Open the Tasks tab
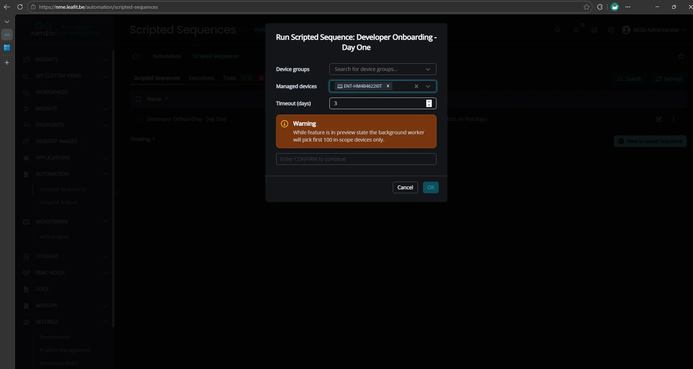The height and width of the screenshot is (369, 693). click(x=229, y=78)
